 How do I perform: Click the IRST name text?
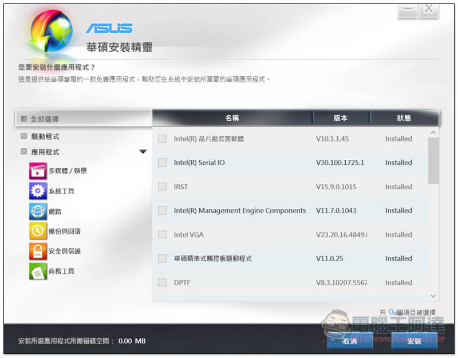click(x=181, y=187)
